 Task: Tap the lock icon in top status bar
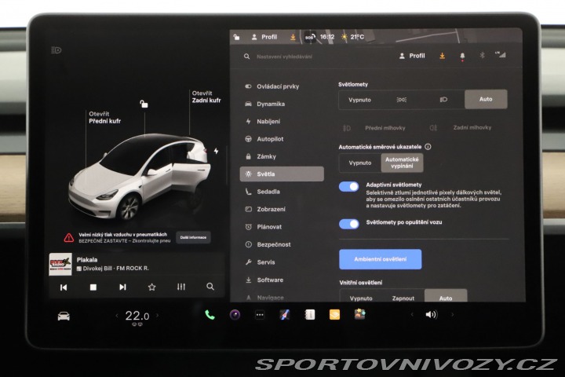[x=236, y=37]
